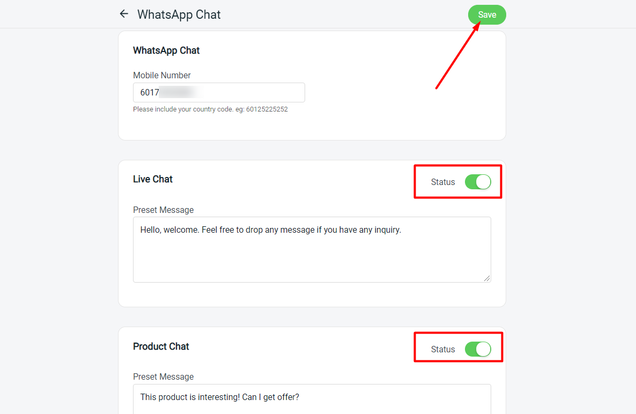Image resolution: width=636 pixels, height=414 pixels.
Task: Select the Product Chat section heading
Action: click(161, 346)
